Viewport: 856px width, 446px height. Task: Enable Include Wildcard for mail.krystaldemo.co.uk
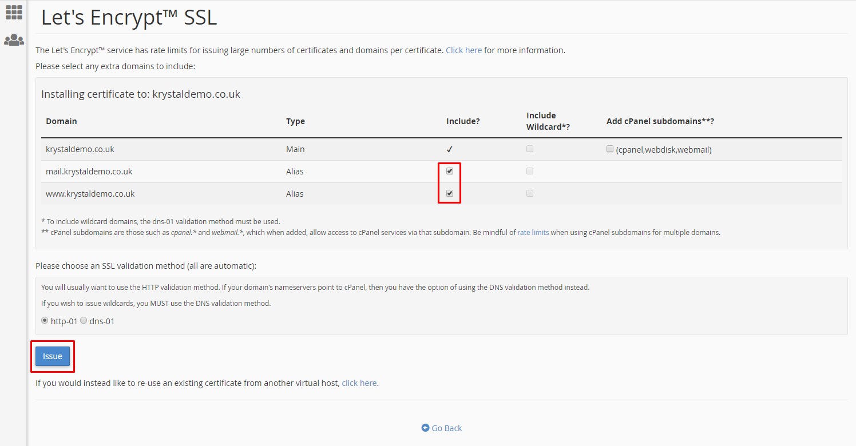pos(529,170)
